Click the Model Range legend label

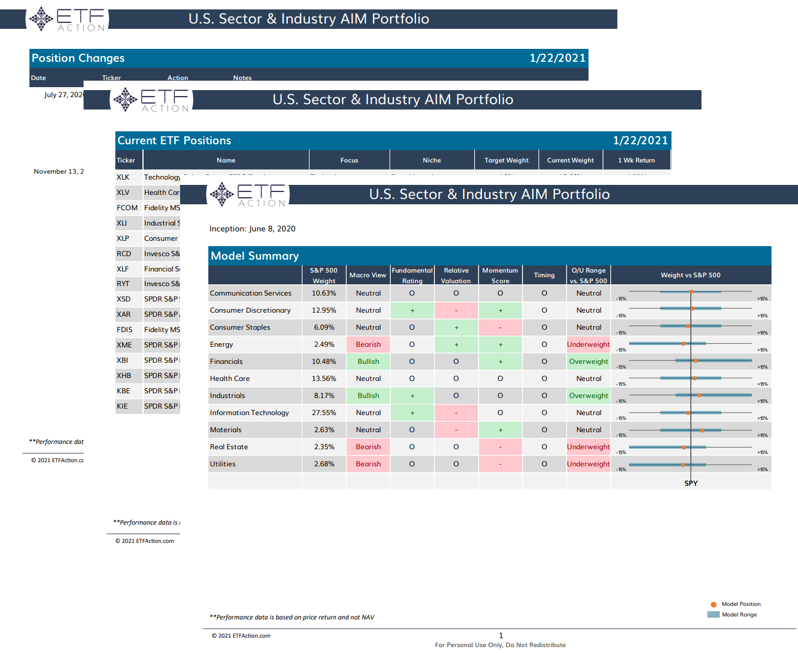tap(739, 615)
